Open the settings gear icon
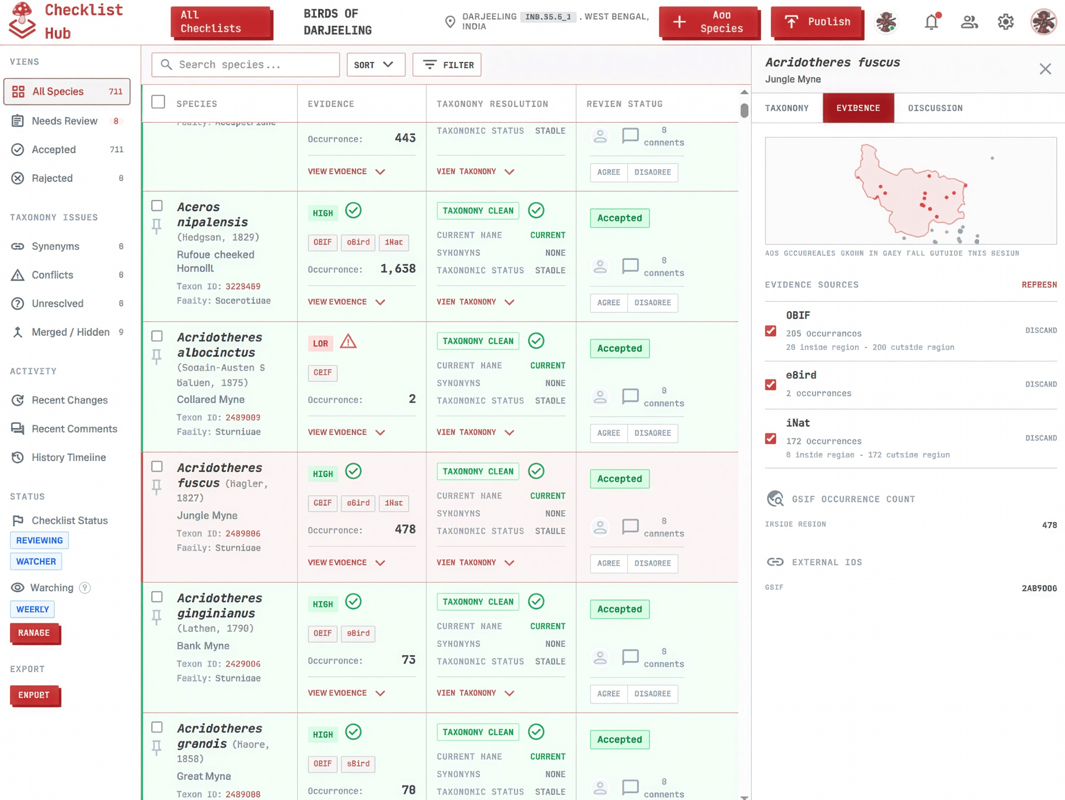 pyautogui.click(x=1006, y=21)
